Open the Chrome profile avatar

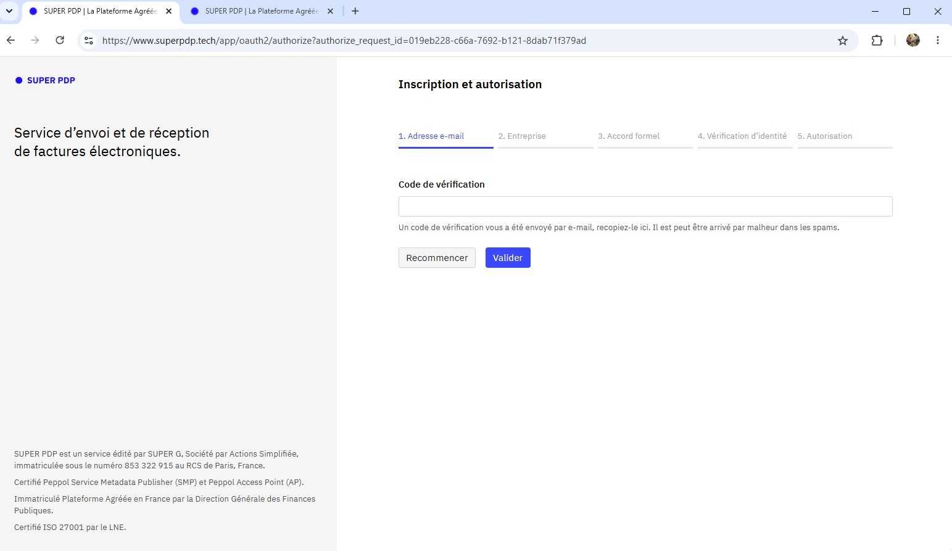[913, 40]
